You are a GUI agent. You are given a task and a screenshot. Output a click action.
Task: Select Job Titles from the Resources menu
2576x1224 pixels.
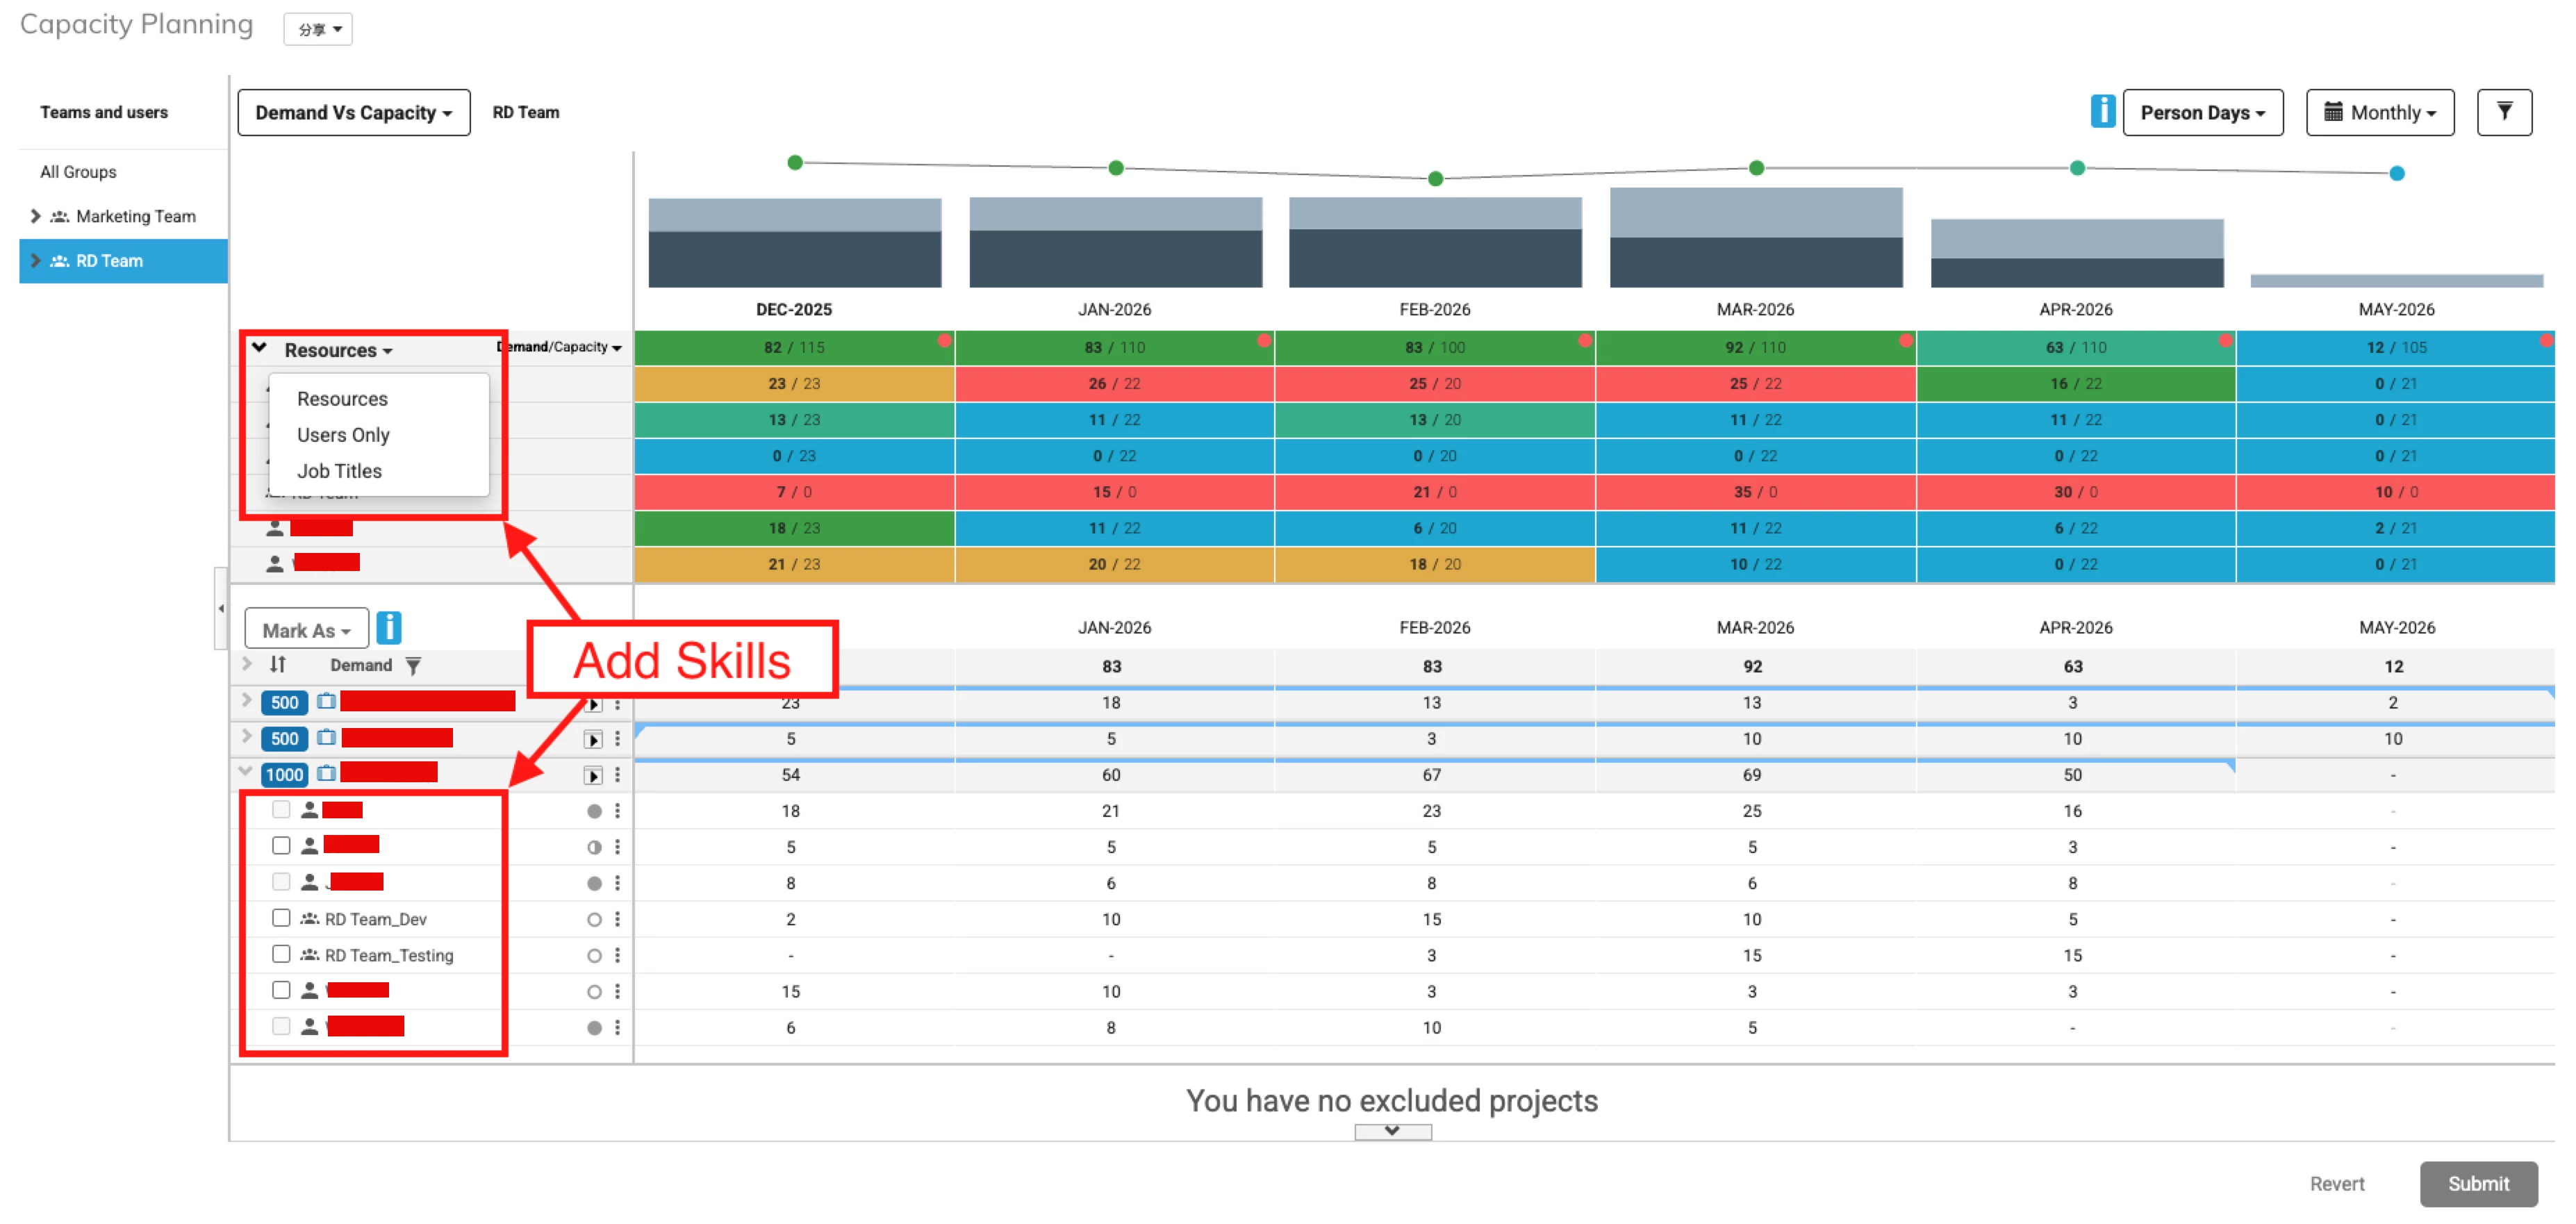tap(339, 471)
